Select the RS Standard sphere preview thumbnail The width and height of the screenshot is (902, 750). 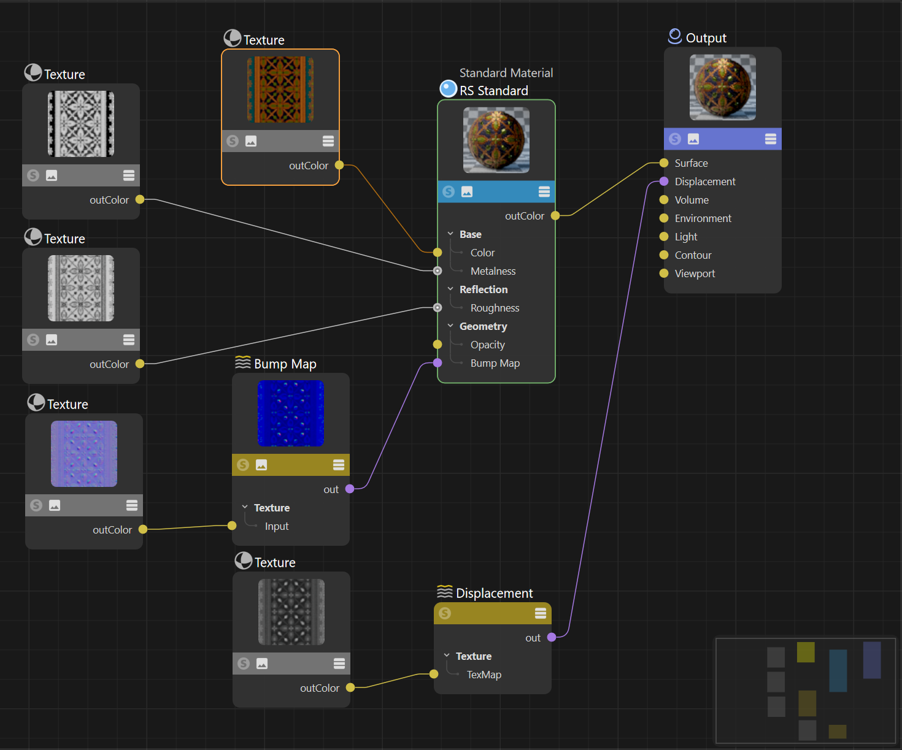pyautogui.click(x=496, y=140)
